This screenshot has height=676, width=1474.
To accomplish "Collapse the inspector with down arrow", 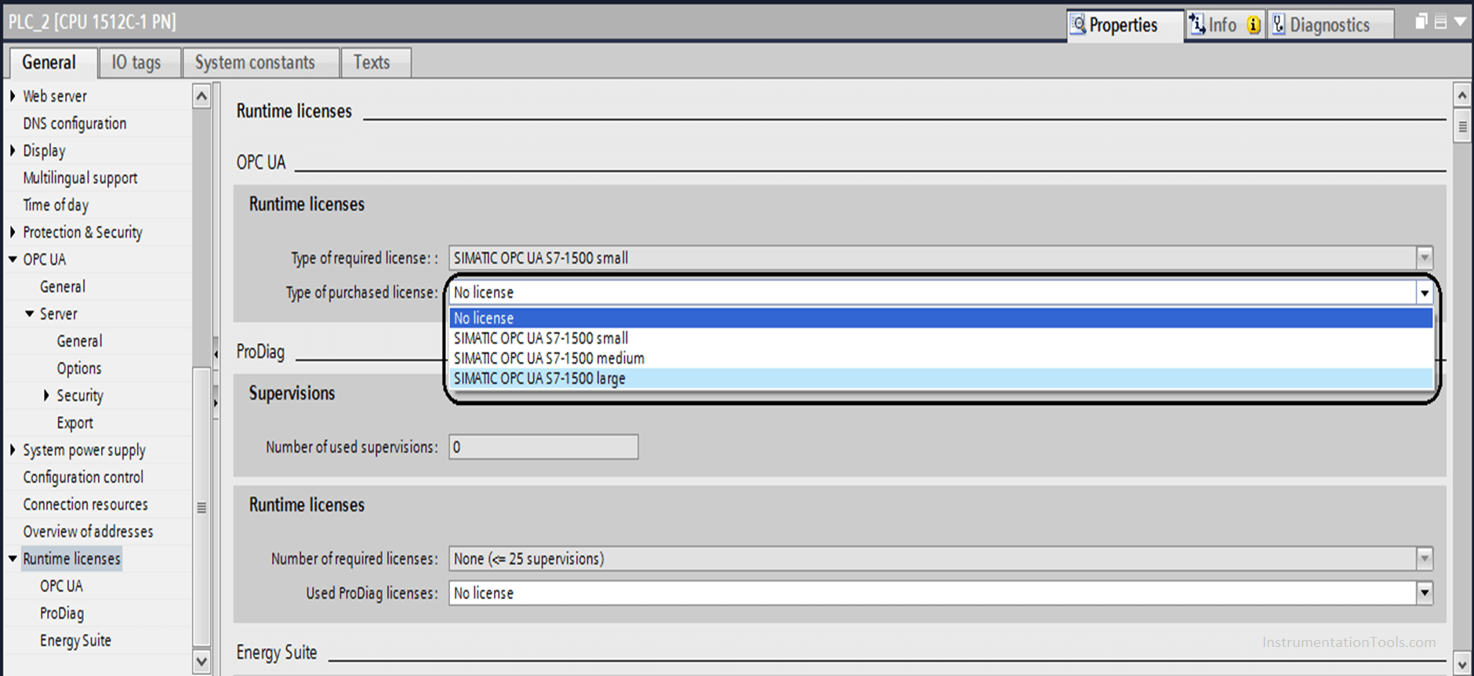I will click(x=1460, y=22).
